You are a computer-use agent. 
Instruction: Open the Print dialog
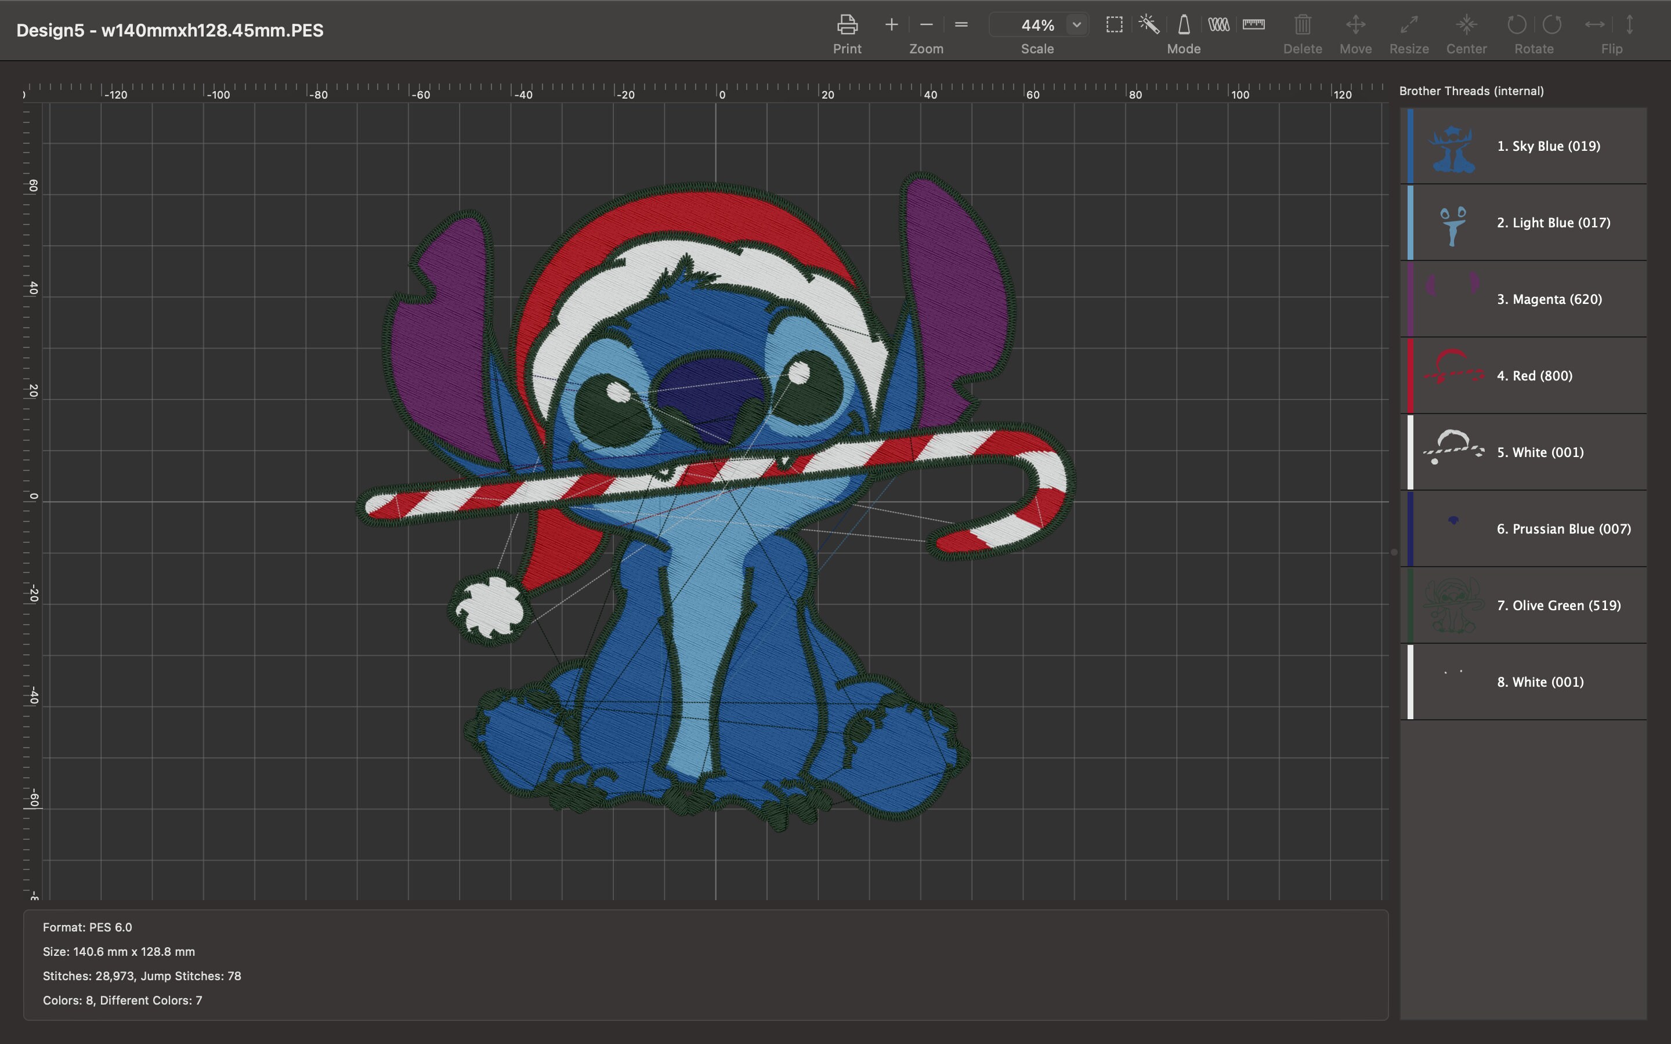point(847,25)
